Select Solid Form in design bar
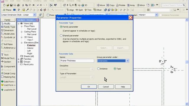This screenshot has height=106, width=189. pyautogui.click(x=8, y=82)
